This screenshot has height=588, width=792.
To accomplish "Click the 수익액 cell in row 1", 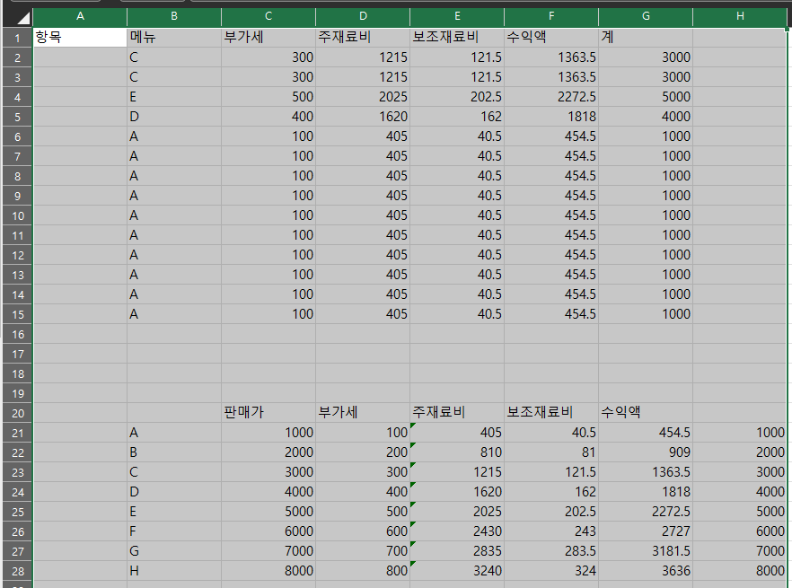I will point(551,38).
